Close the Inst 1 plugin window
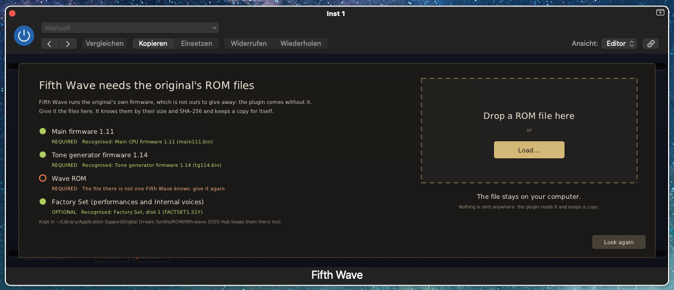The height and width of the screenshot is (290, 674). [x=12, y=13]
